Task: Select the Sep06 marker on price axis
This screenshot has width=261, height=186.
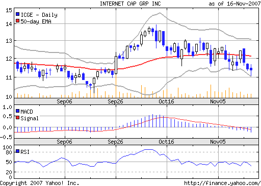Action: coord(64,101)
